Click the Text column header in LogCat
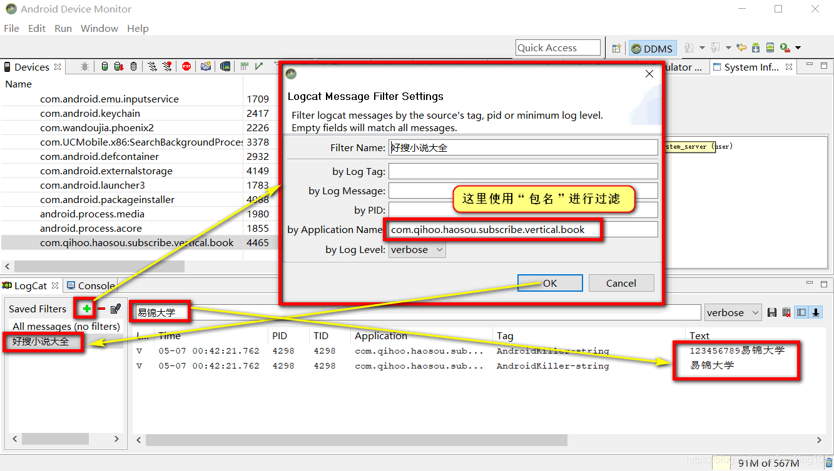The image size is (834, 471). (699, 335)
